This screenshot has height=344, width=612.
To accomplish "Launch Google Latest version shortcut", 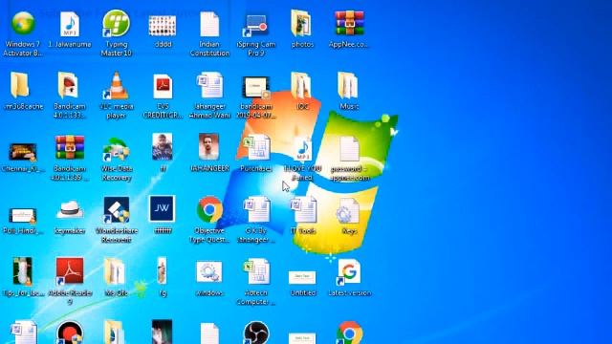I will point(348,271).
